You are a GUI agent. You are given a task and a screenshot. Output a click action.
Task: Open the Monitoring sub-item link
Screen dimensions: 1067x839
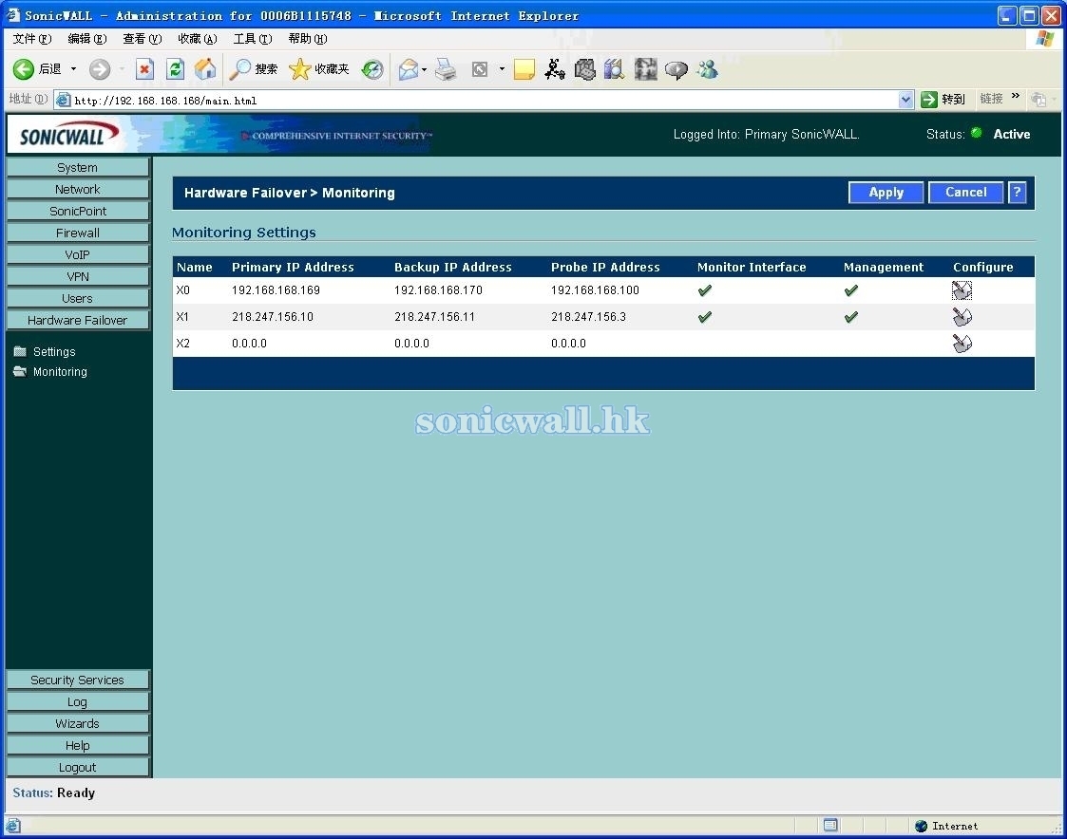[60, 371]
